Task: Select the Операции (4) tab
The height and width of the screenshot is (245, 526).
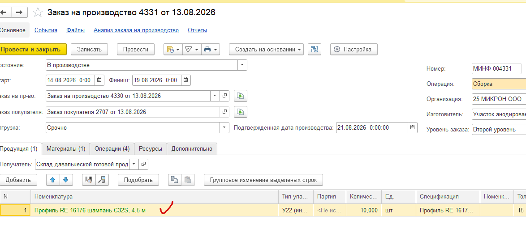Action: 112,148
